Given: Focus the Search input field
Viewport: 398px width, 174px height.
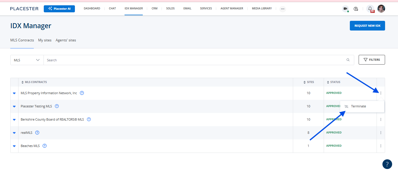Looking at the screenshot, I should coord(195,60).
